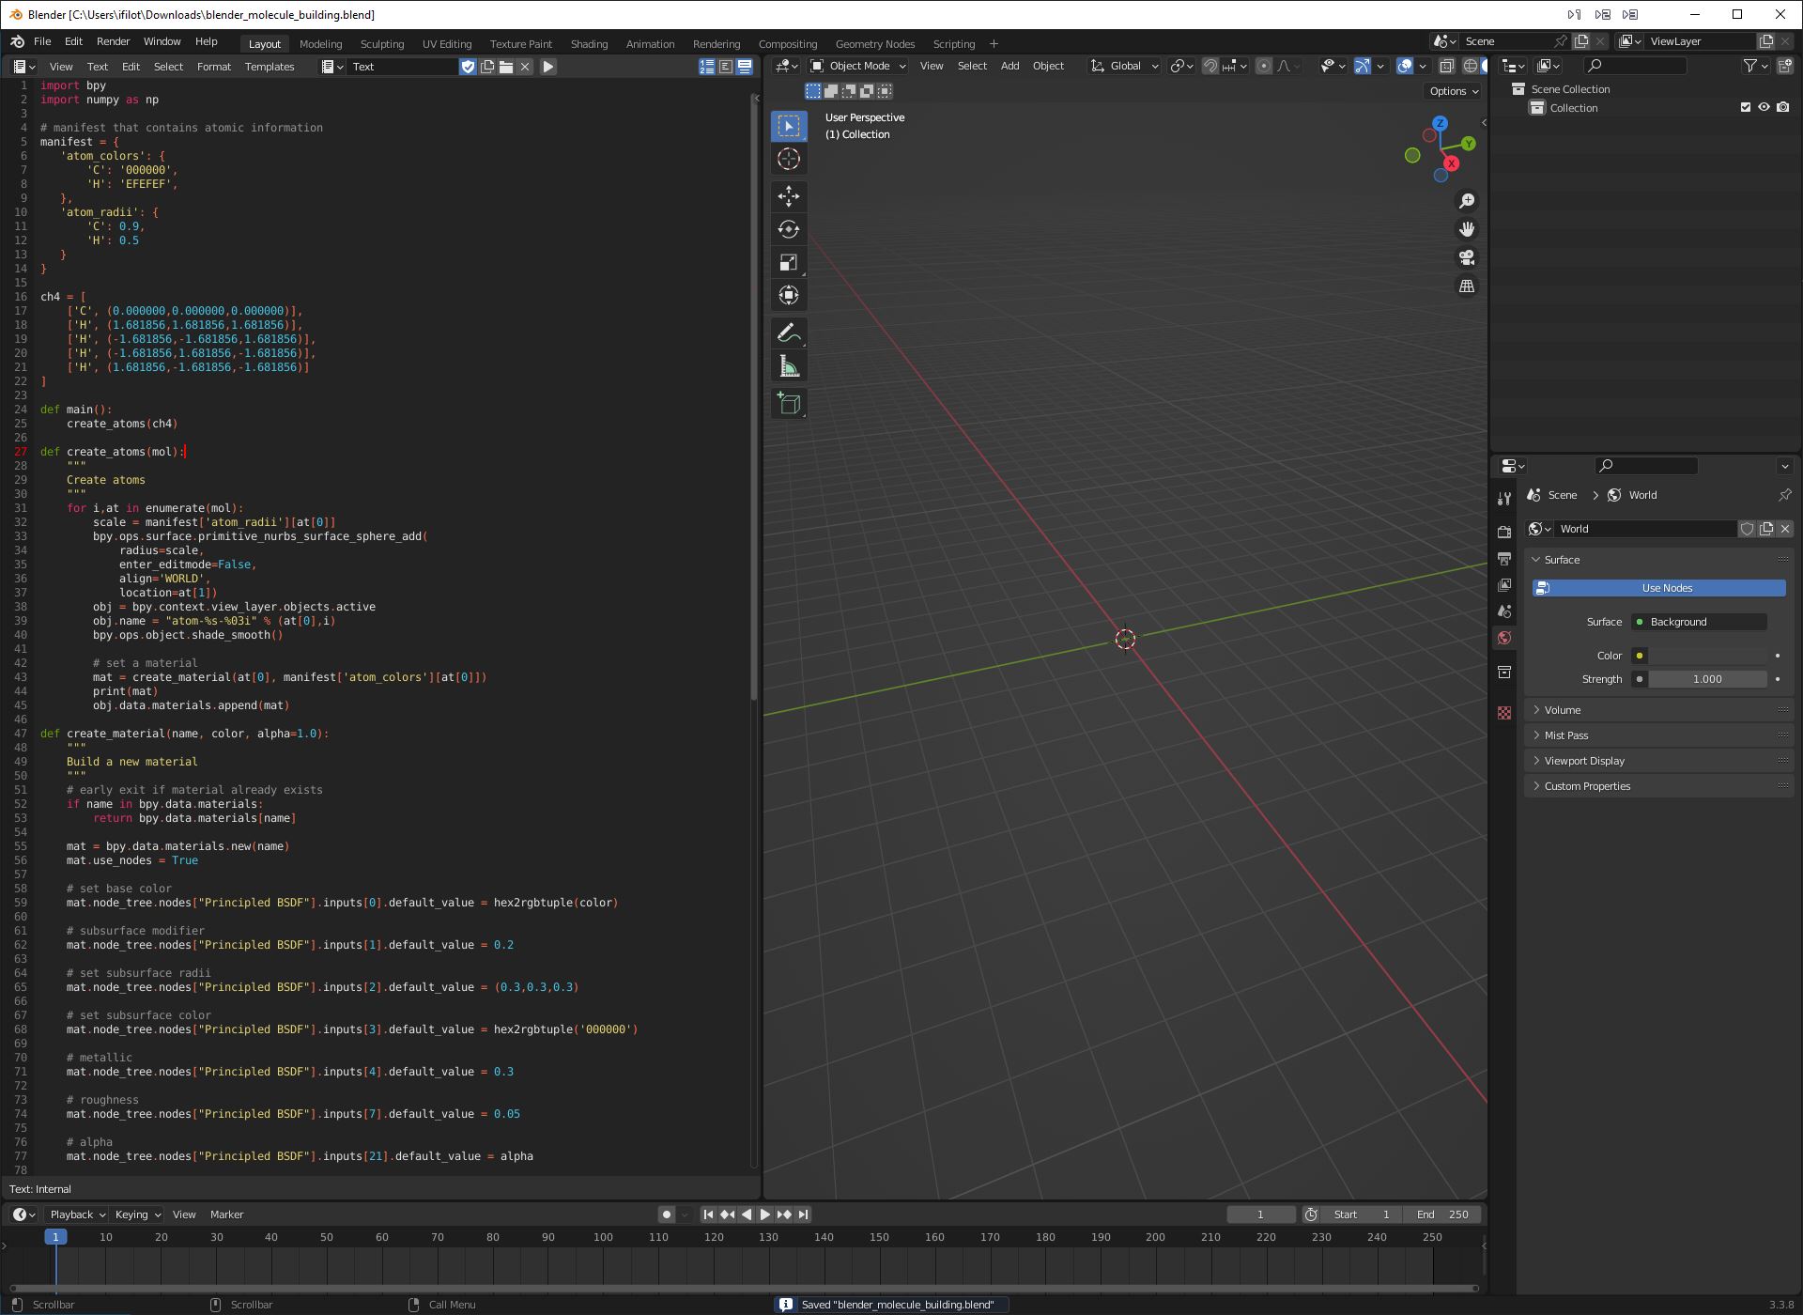Switch to camera view using the camera icon

tap(1467, 257)
